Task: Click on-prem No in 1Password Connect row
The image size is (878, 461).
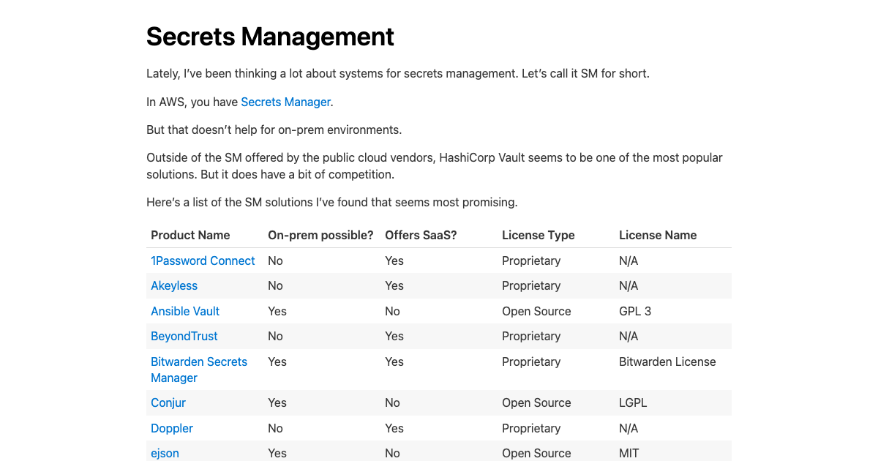Action: [275, 261]
